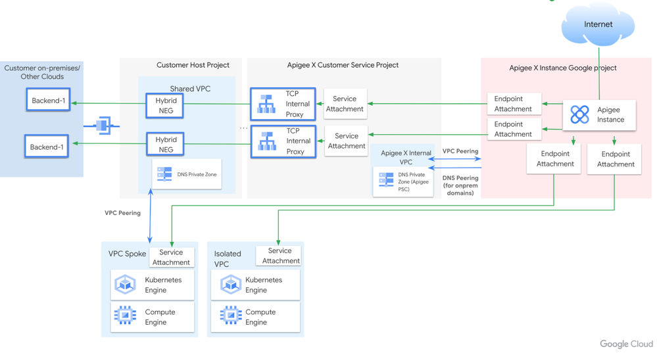Screen dimensions: 657x355
Task: Click the interconnect icon beside Customer on-premises
Action: [x=102, y=125]
